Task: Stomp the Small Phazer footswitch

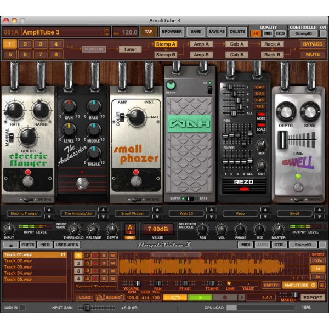Action: pos(136,181)
